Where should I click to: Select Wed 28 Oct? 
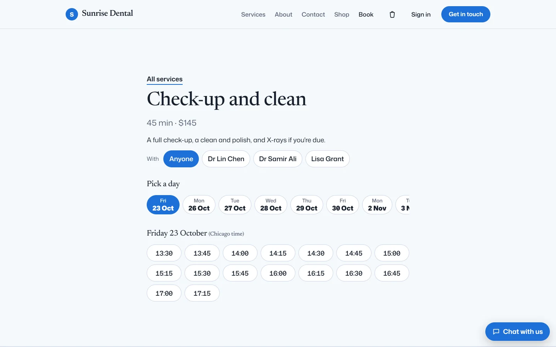coord(271,205)
